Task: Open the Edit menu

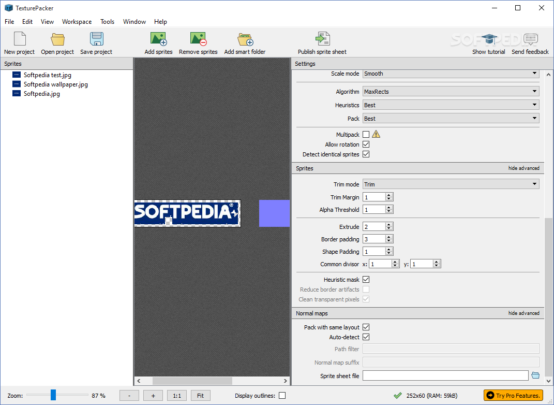Action: [27, 22]
